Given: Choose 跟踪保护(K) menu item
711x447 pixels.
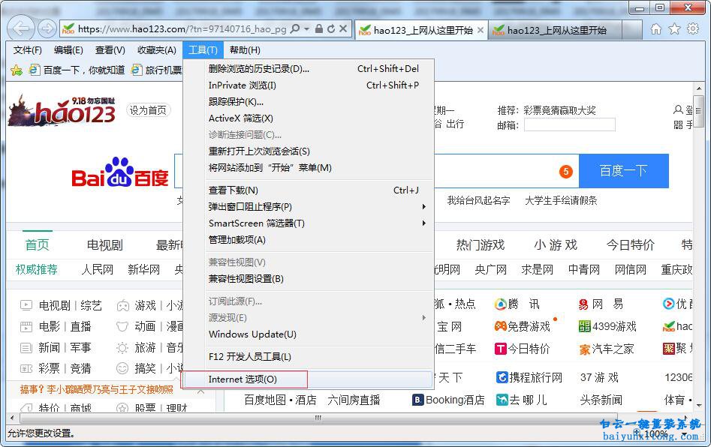Looking at the screenshot, I should [309, 101].
